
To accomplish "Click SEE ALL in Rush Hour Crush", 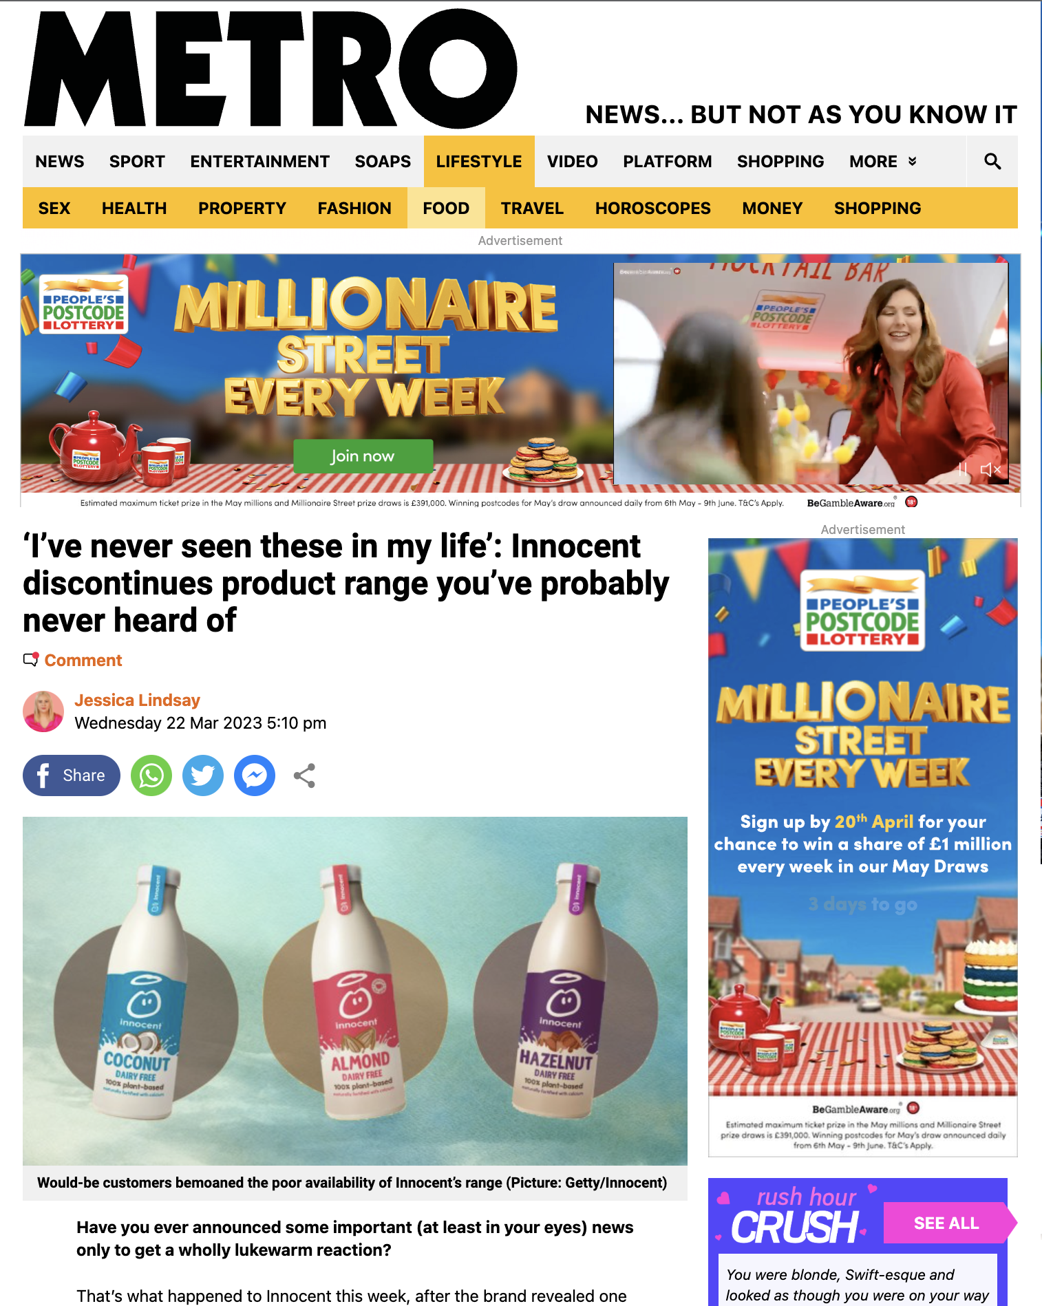I will click(x=946, y=1223).
